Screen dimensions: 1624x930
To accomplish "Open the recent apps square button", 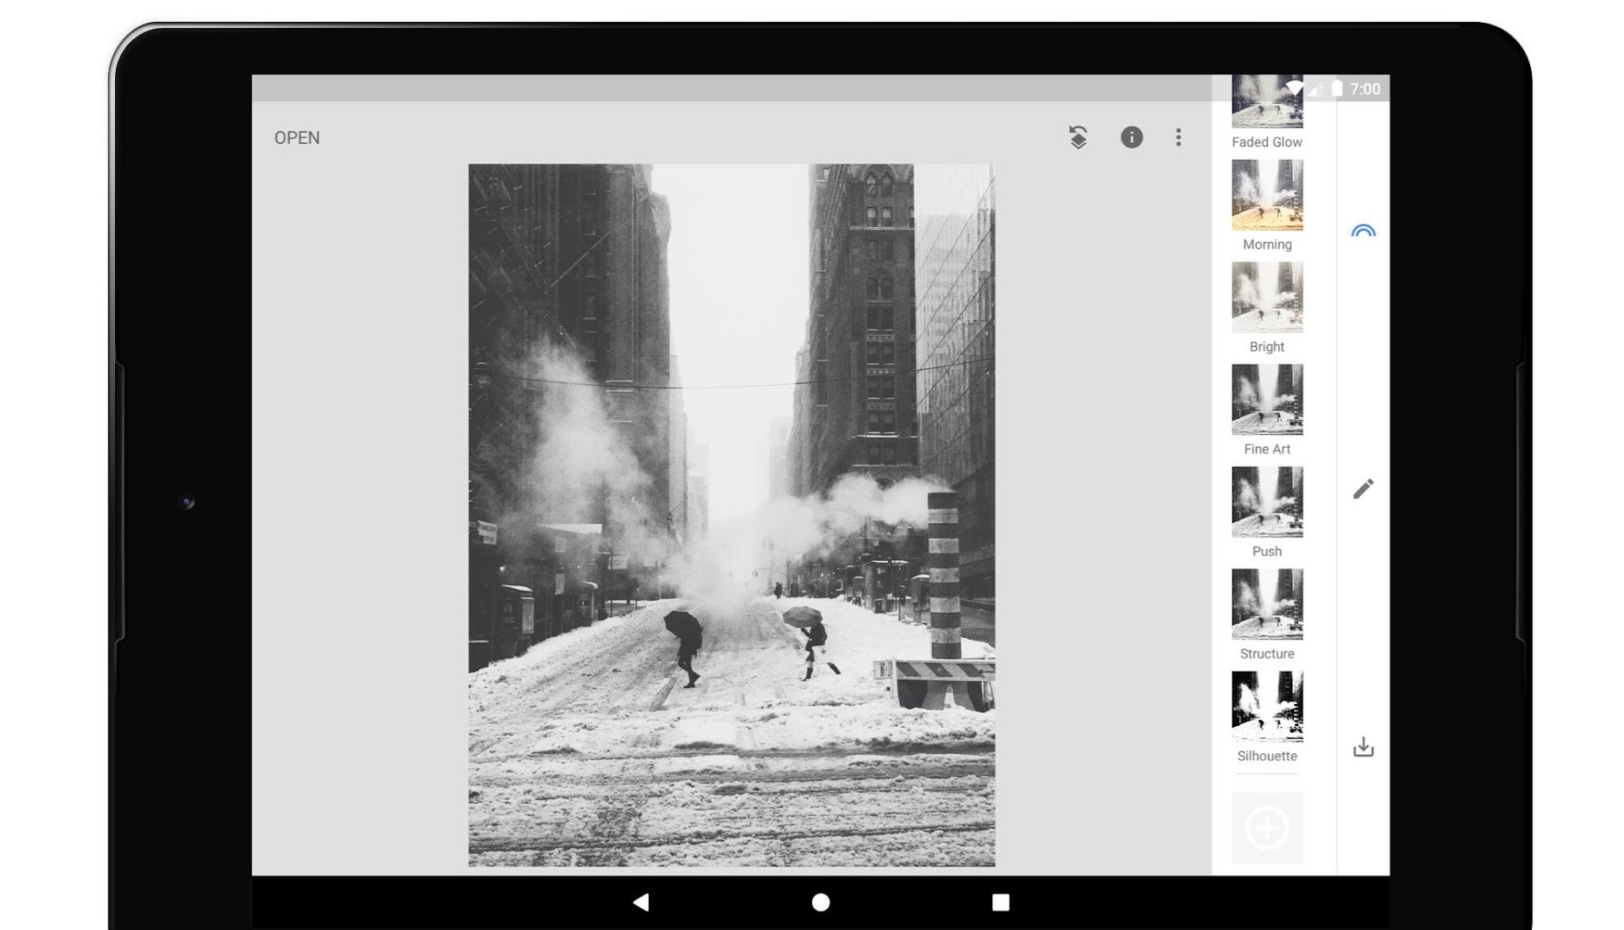I will point(1000,902).
